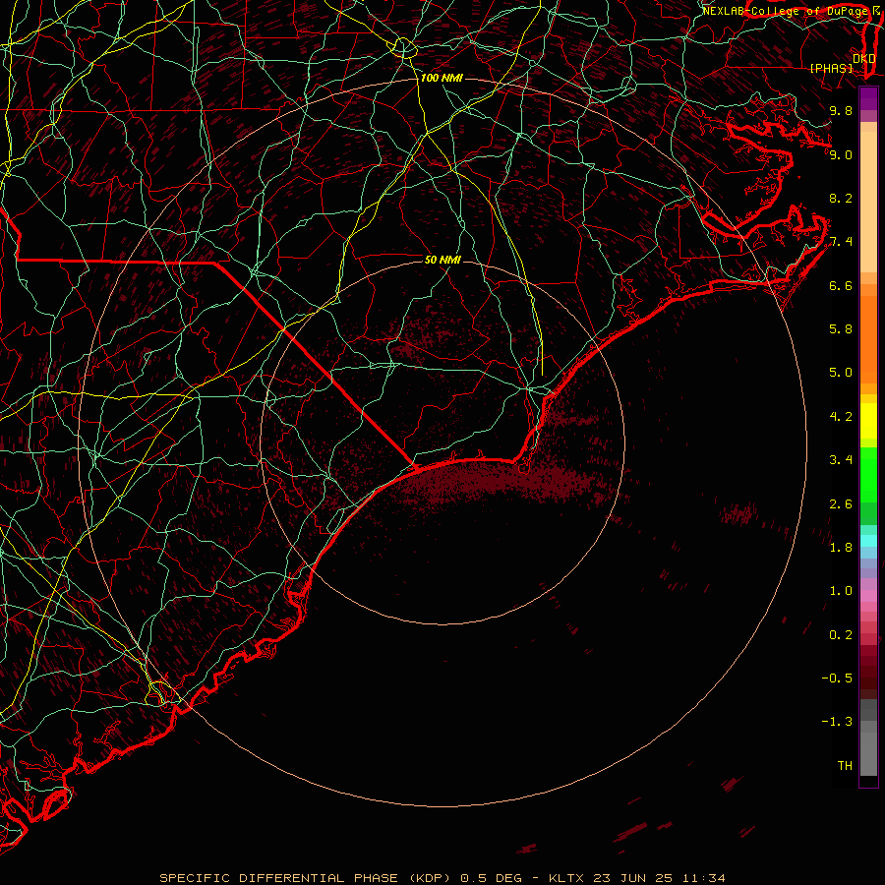Click the 8.2 value on color scale
The width and height of the screenshot is (885, 885).
point(841,198)
